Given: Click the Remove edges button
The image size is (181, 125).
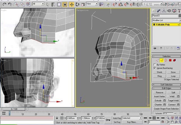Looking at the screenshot, I should point(159,92).
